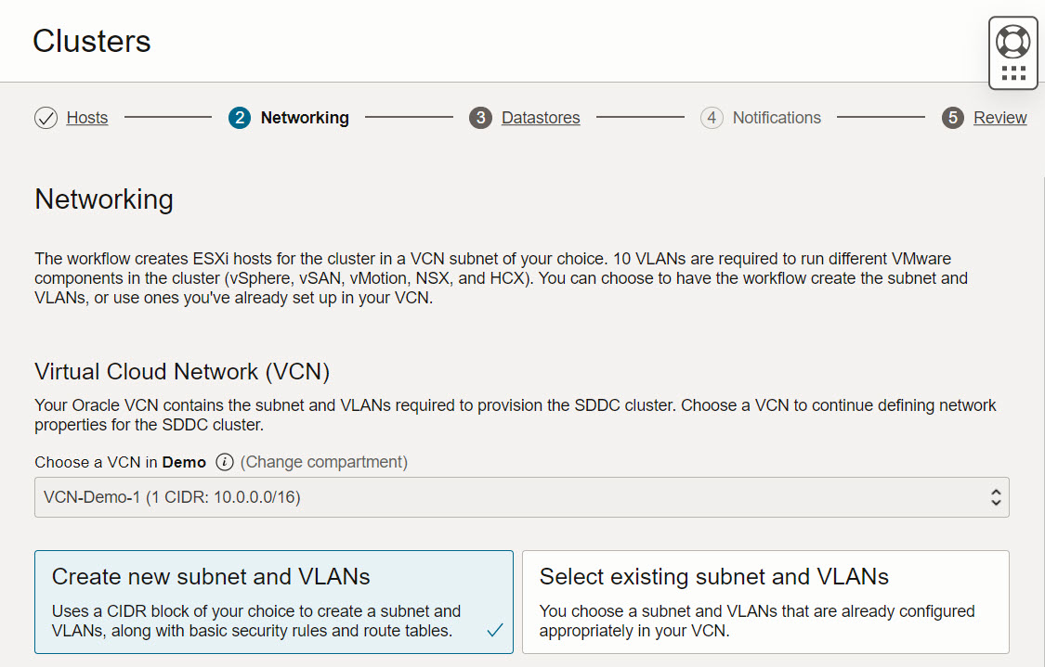Image resolution: width=1045 pixels, height=667 pixels.
Task: Choose Select existing subnet and VLANs card
Action: (765, 602)
